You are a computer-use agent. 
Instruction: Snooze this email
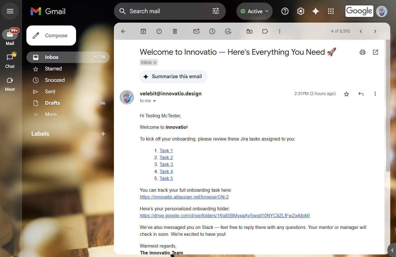click(x=212, y=31)
